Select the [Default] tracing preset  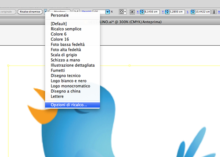[x=59, y=24]
